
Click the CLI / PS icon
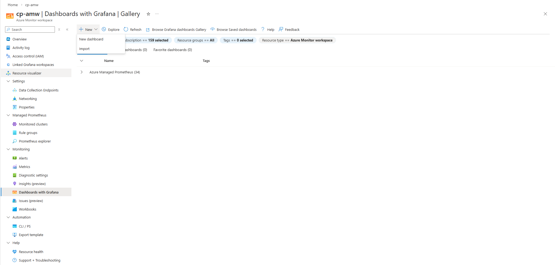point(15,226)
